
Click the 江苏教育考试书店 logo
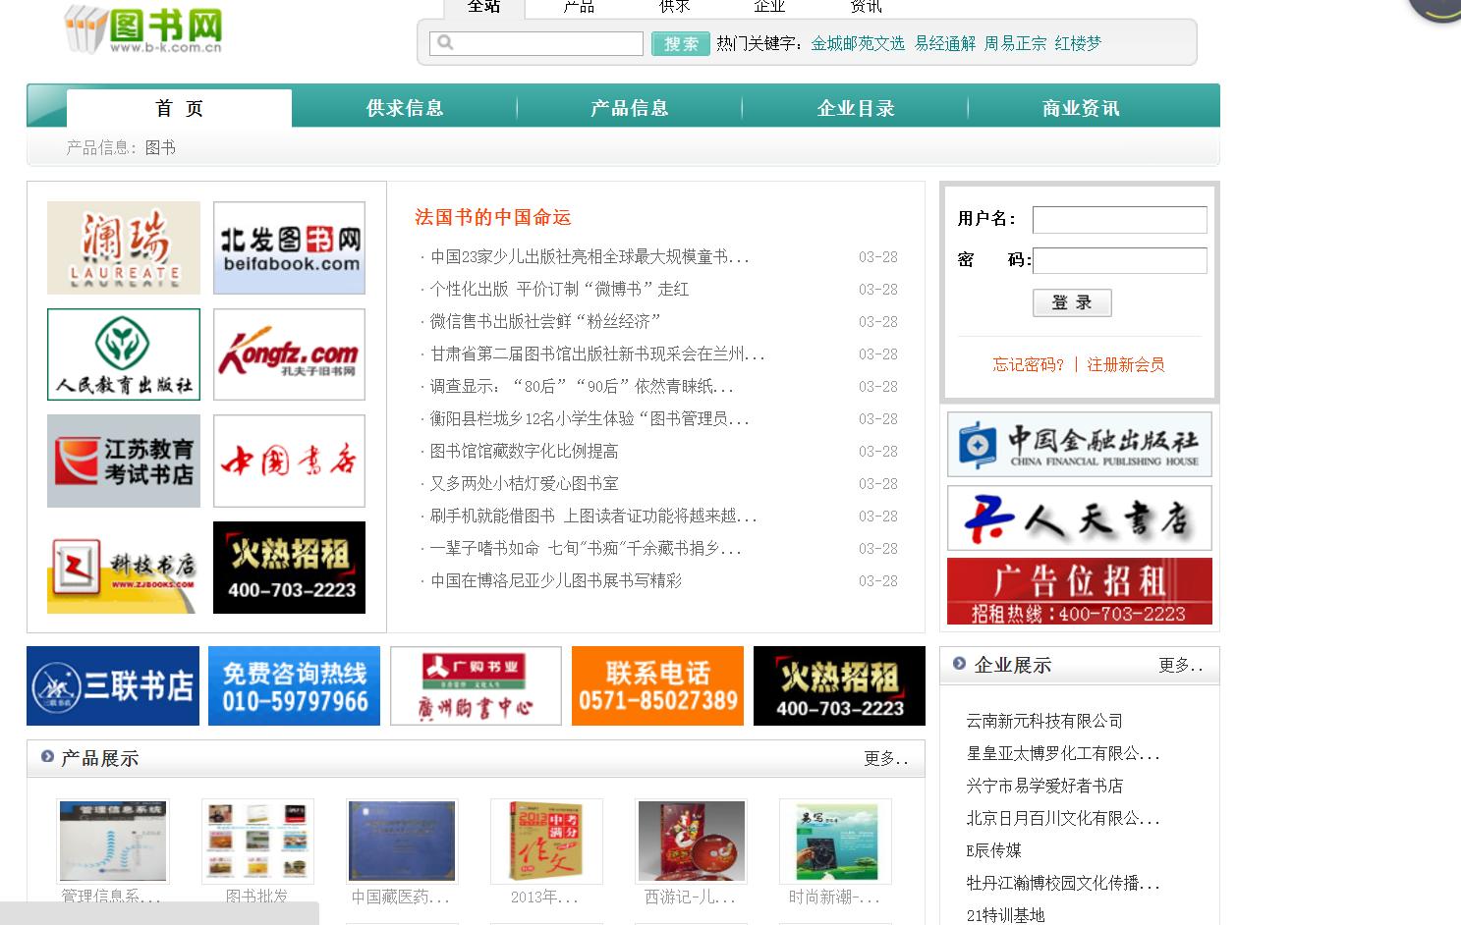[x=122, y=461]
